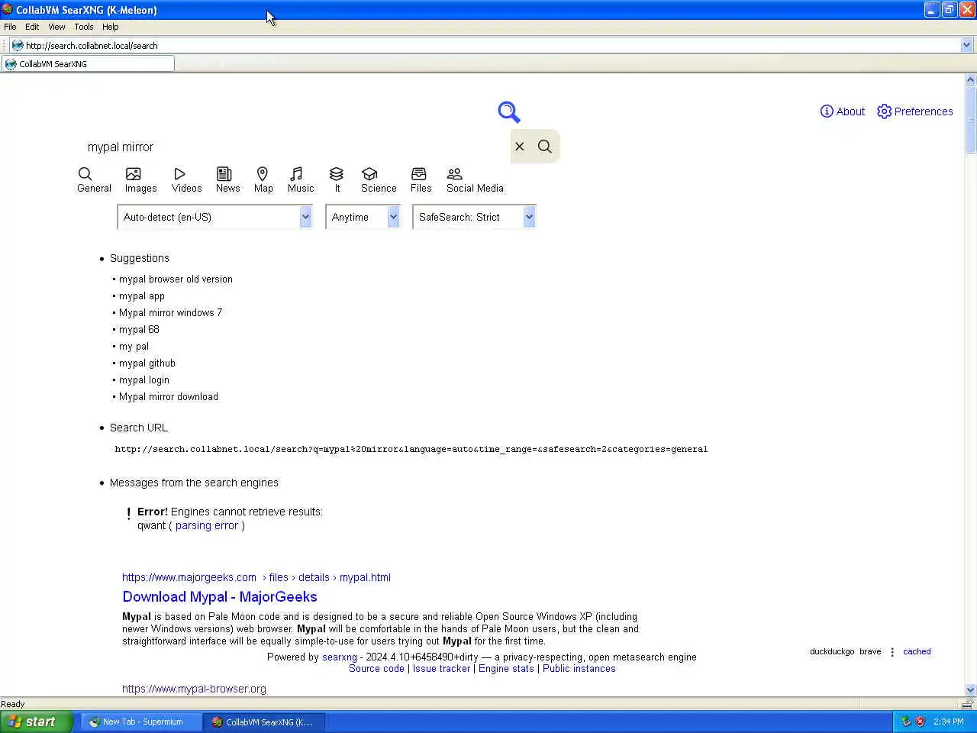
Task: Open the mypal-browser.org result URL
Action: (x=194, y=689)
